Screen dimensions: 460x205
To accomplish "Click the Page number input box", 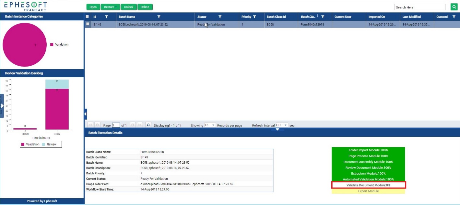I will pos(116,125).
